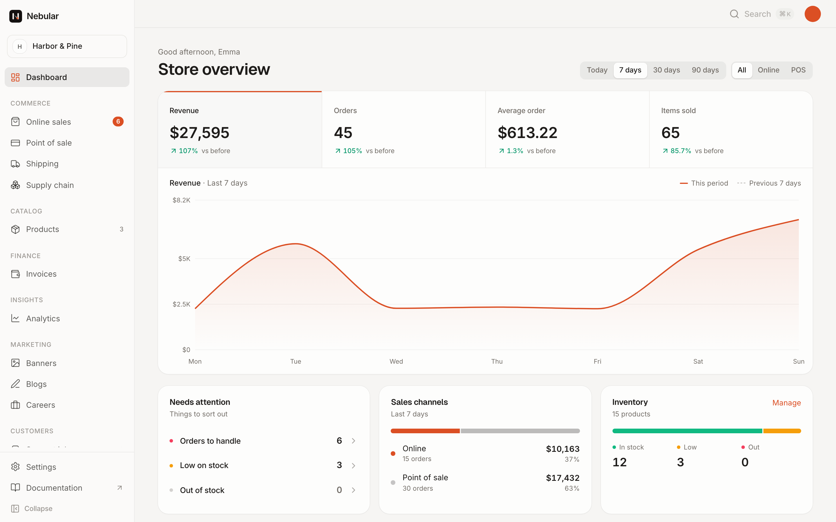Click the Documentation external link arrow
This screenshot has width=836, height=522.
pos(120,488)
